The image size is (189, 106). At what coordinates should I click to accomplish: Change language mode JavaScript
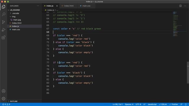[x=152, y=104]
